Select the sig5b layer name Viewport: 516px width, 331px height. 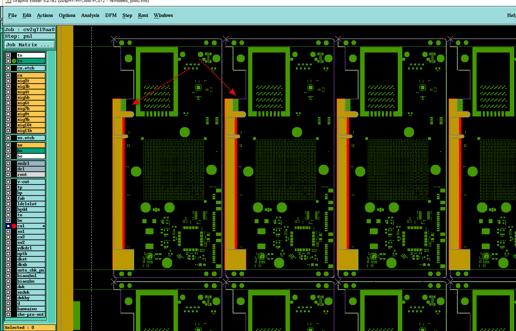31,97
